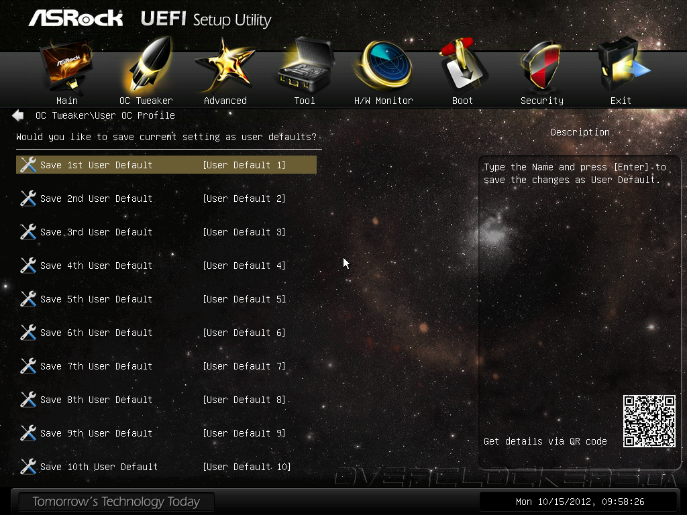
Task: Click the OC Tweaker\User OC Profile breadcrumb
Action: 105,115
